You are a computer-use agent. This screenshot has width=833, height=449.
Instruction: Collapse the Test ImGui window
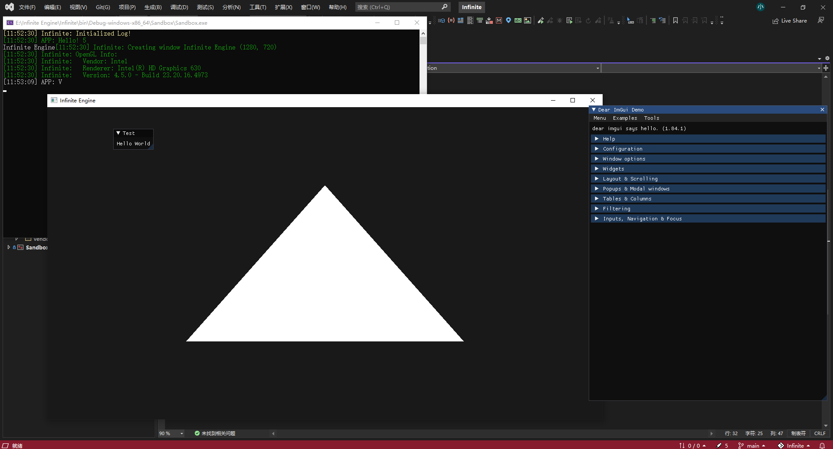pyautogui.click(x=118, y=133)
